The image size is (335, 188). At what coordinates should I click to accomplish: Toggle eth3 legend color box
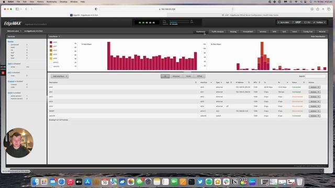point(51,54)
